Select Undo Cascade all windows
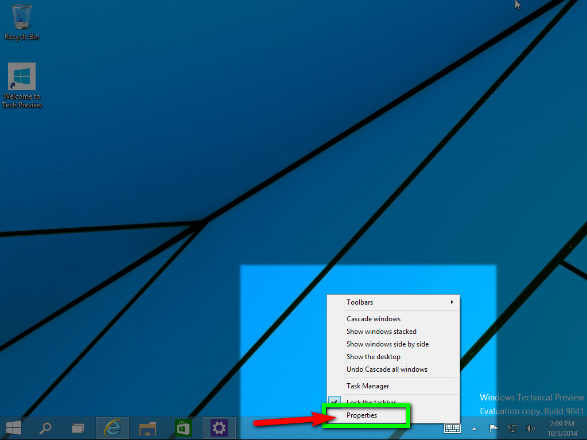 tap(394, 369)
